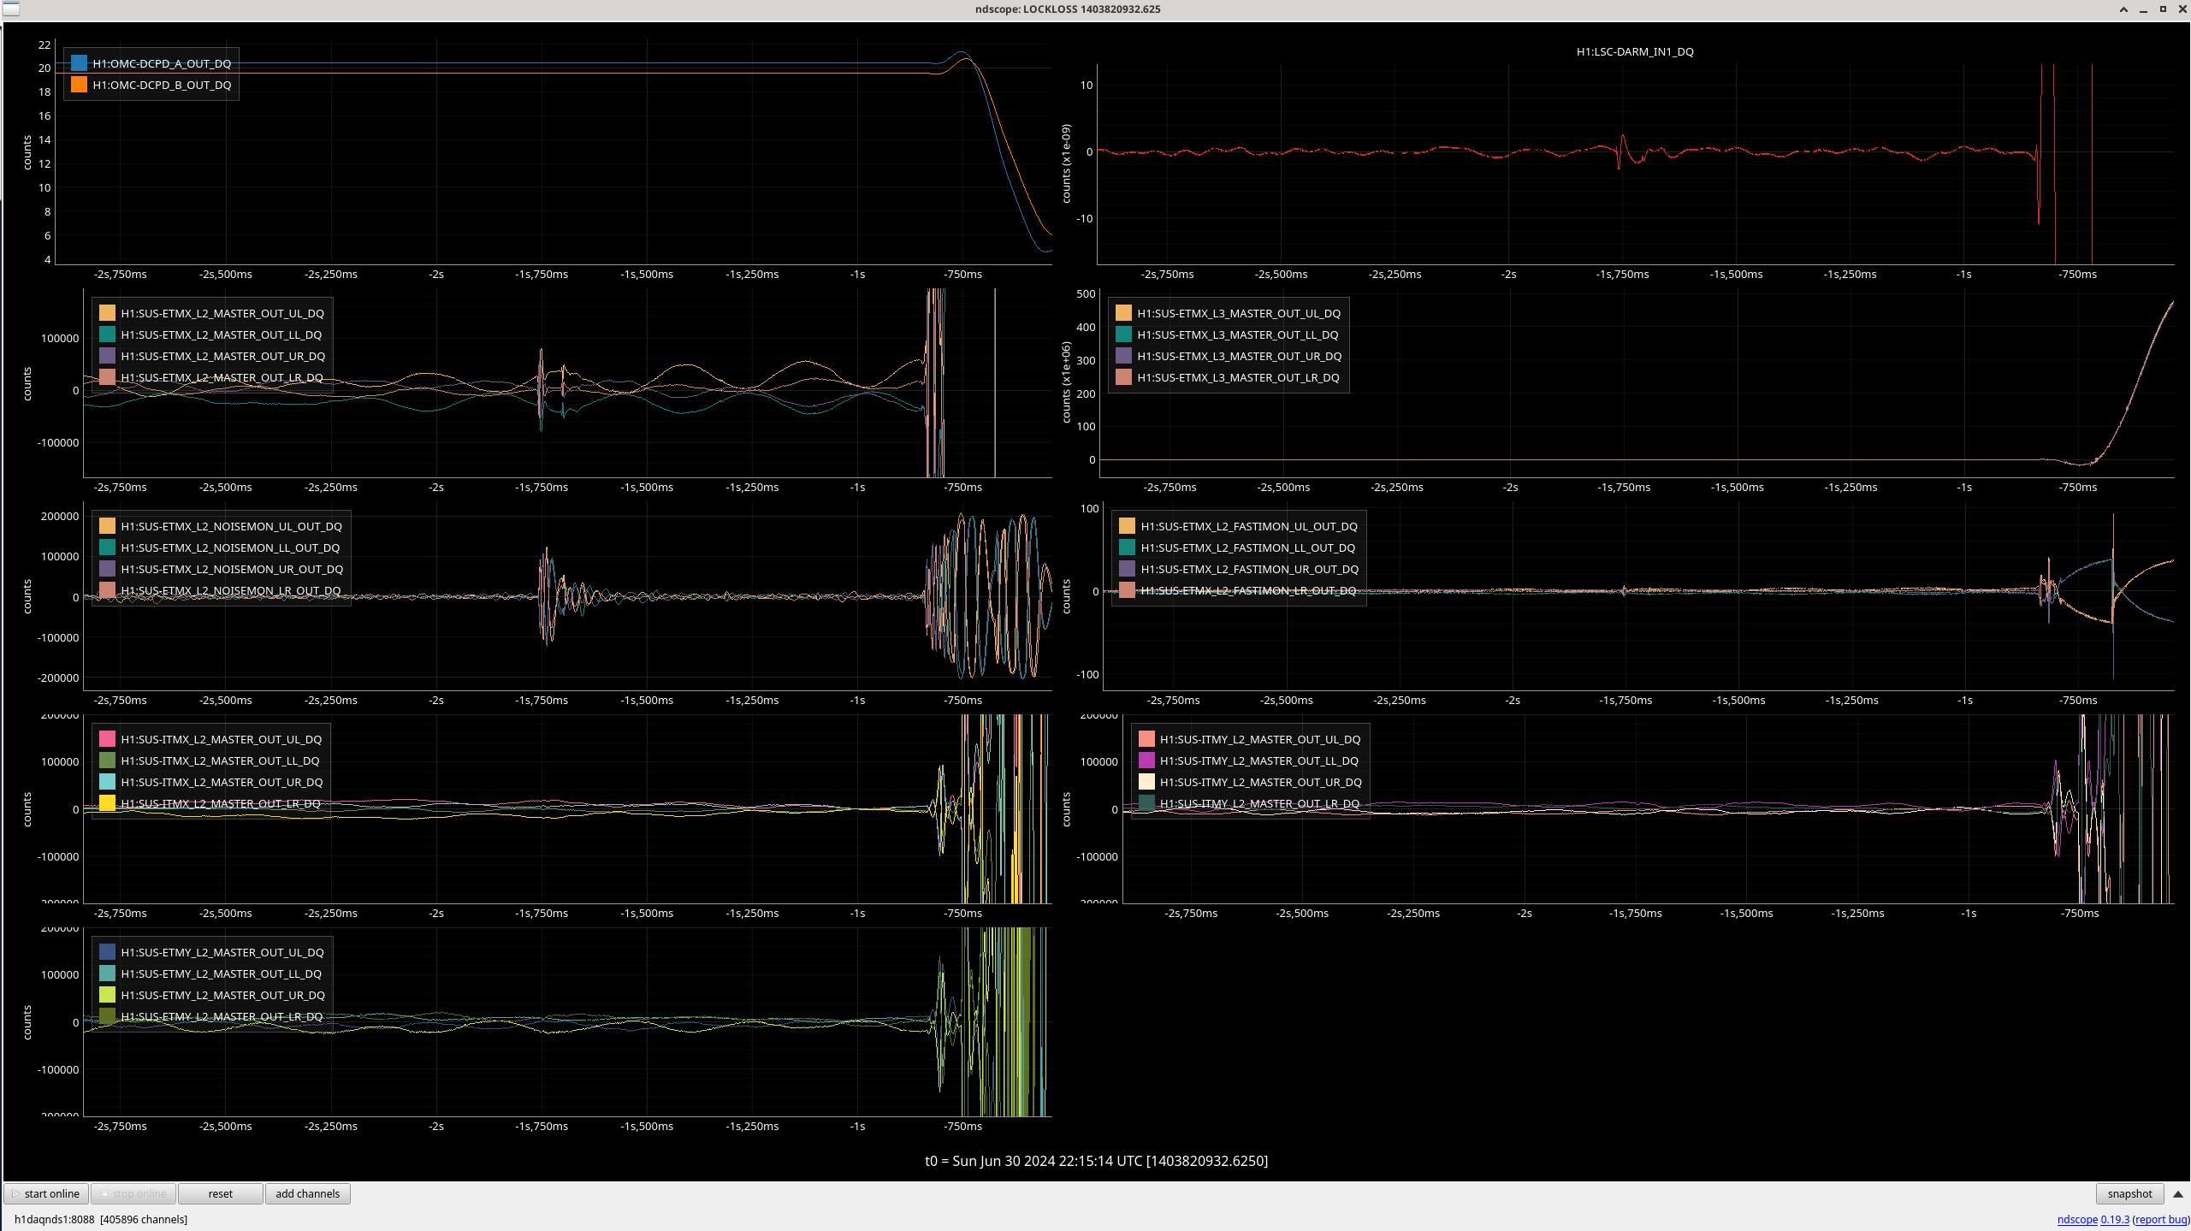Select H1:SUS-ITMX_L2_MASTER_OUT_UR_DQ legend label
Image resolution: width=2191 pixels, height=1231 pixels.
click(222, 782)
